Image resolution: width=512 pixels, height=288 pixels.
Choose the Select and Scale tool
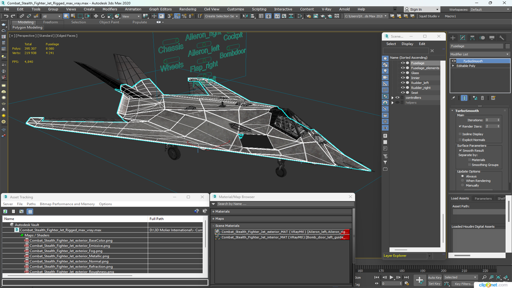[110, 16]
